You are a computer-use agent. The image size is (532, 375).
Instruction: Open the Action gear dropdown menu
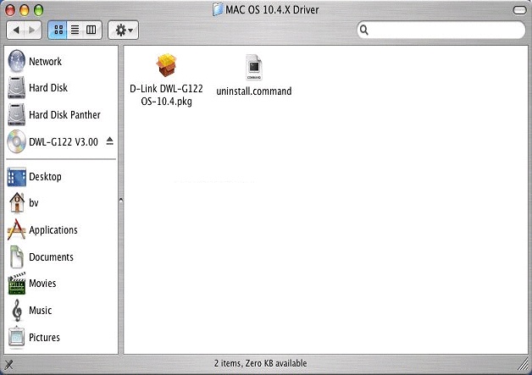[x=123, y=30]
